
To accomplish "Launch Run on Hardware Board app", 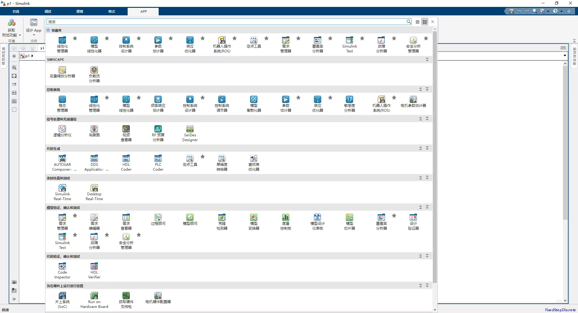I will (x=94, y=300).
